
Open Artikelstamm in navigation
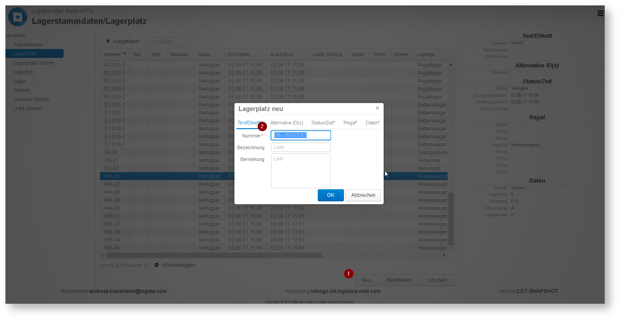(28, 45)
